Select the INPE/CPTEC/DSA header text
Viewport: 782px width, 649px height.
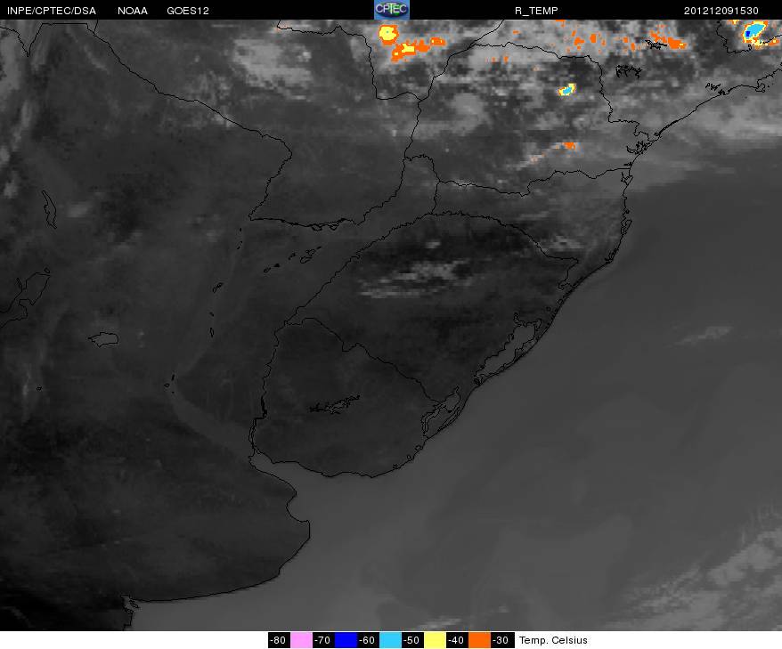(x=52, y=11)
